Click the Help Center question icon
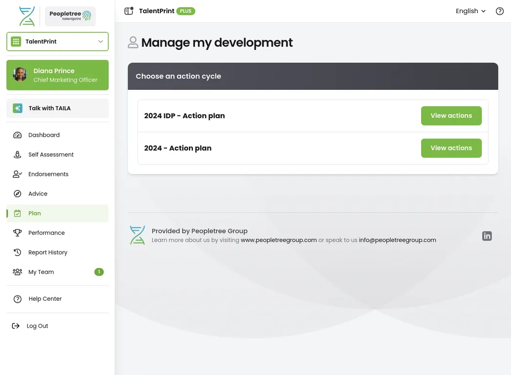 click(18, 299)
